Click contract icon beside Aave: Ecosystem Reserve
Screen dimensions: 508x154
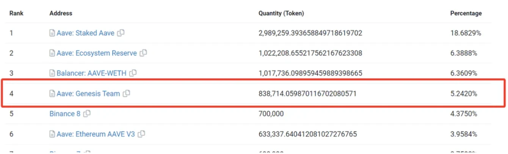click(x=52, y=53)
